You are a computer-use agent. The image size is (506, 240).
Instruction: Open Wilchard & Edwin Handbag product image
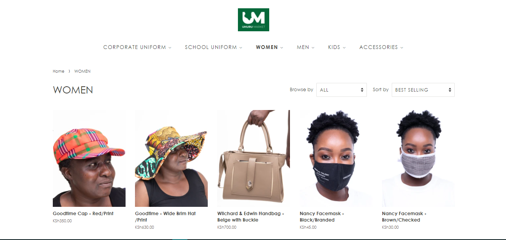pyautogui.click(x=253, y=158)
